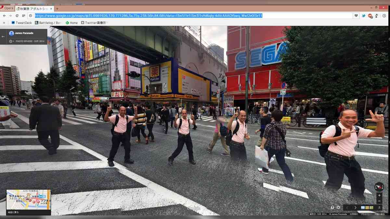
Task: Click the Google Maps URL in the address bar
Action: (148, 16)
